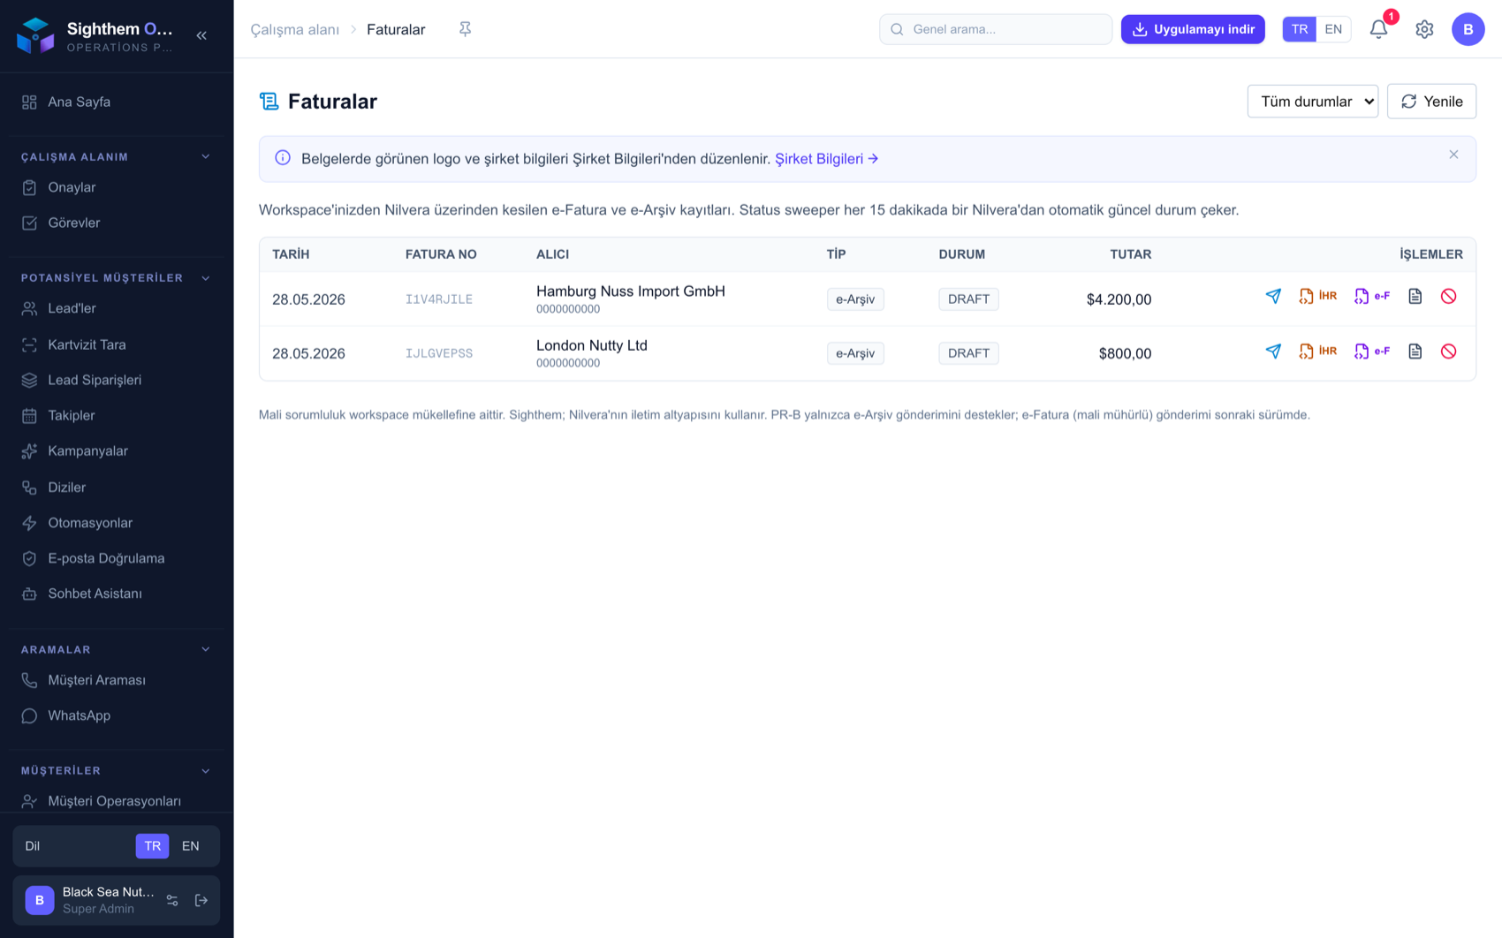Send the Hamburg Nuss Import invoice
Viewport: 1502px width, 938px height.
(x=1273, y=297)
